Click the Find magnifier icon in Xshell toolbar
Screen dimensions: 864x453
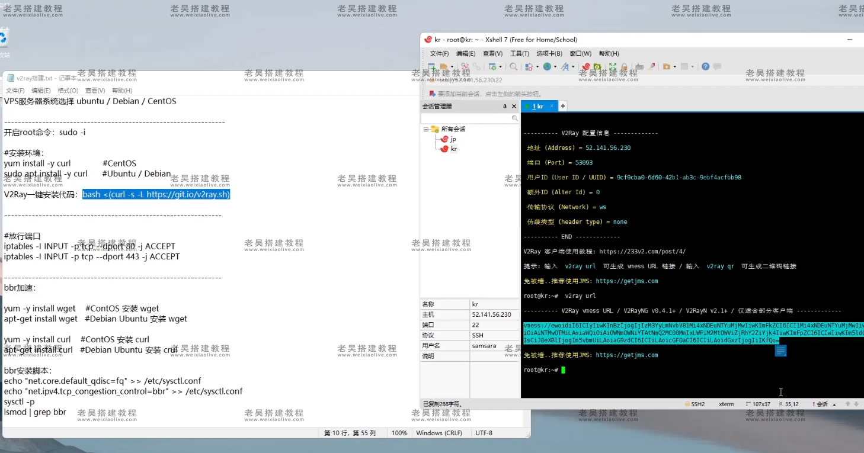(513, 67)
